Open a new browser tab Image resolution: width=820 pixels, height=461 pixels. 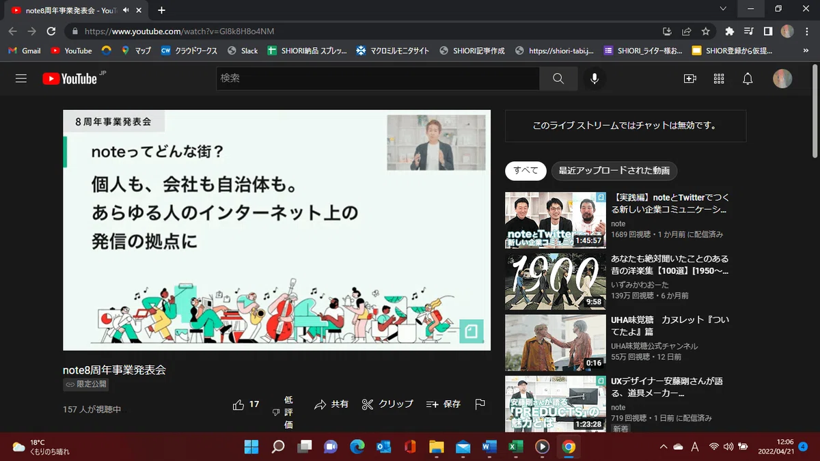[x=161, y=10]
